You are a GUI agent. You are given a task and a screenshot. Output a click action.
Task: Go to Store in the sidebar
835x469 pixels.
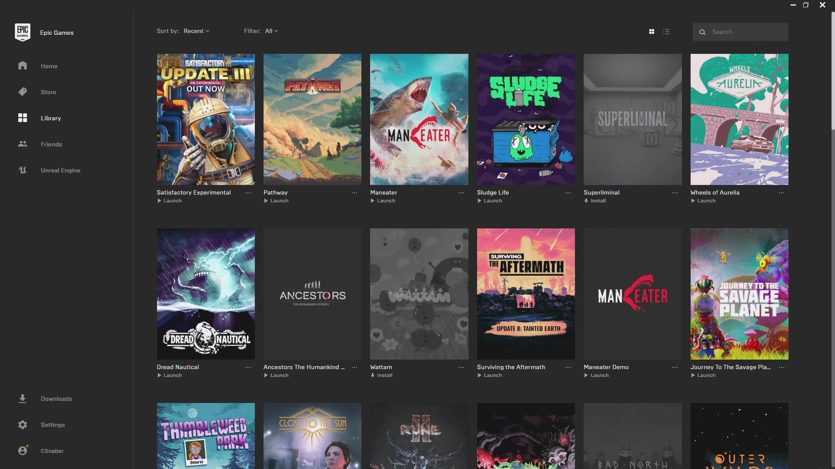pos(48,92)
